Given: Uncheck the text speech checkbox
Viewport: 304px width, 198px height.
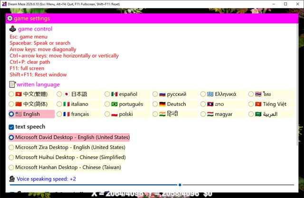Looking at the screenshot, I should pyautogui.click(x=11, y=127).
